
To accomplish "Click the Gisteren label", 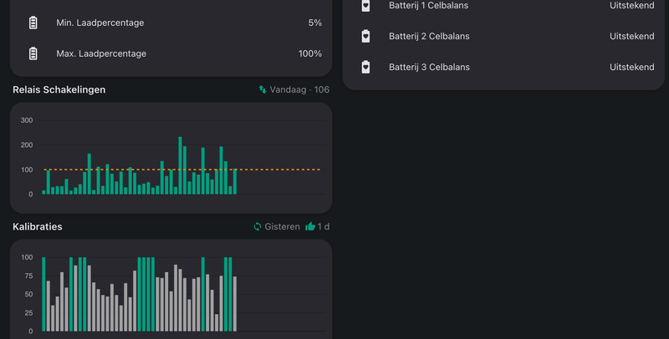I will pyautogui.click(x=282, y=226).
